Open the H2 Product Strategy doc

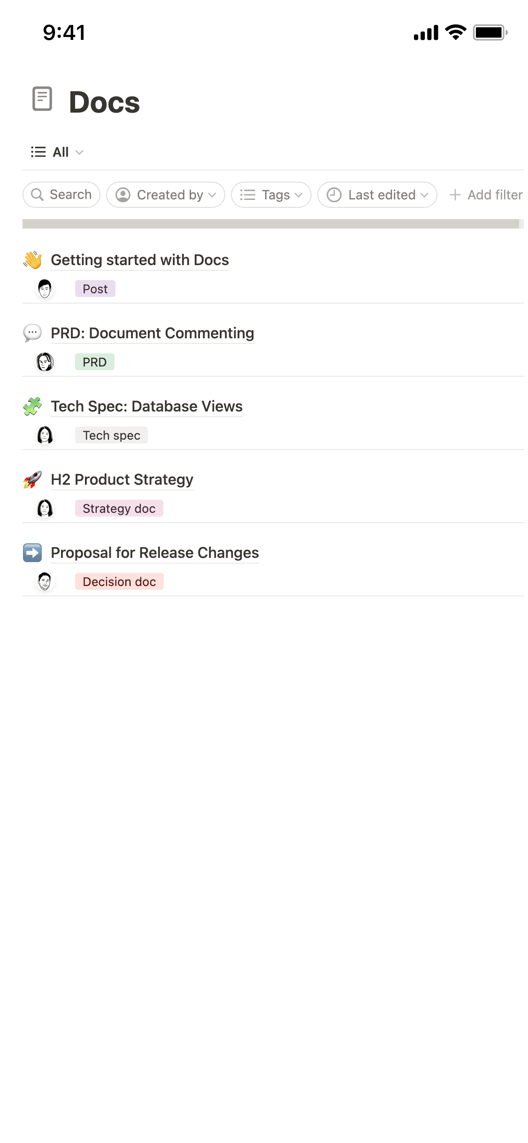point(122,480)
